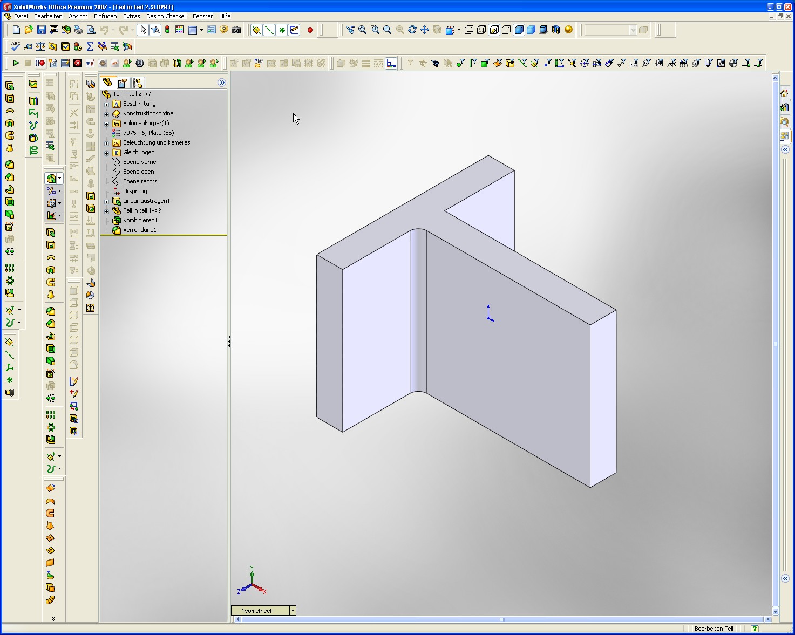The height and width of the screenshot is (635, 795).
Task: Open the Design Checker menu
Action: pyautogui.click(x=166, y=16)
